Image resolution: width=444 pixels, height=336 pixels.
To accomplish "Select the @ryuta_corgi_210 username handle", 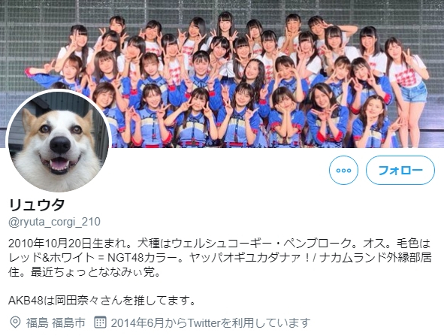I will click(x=54, y=222).
